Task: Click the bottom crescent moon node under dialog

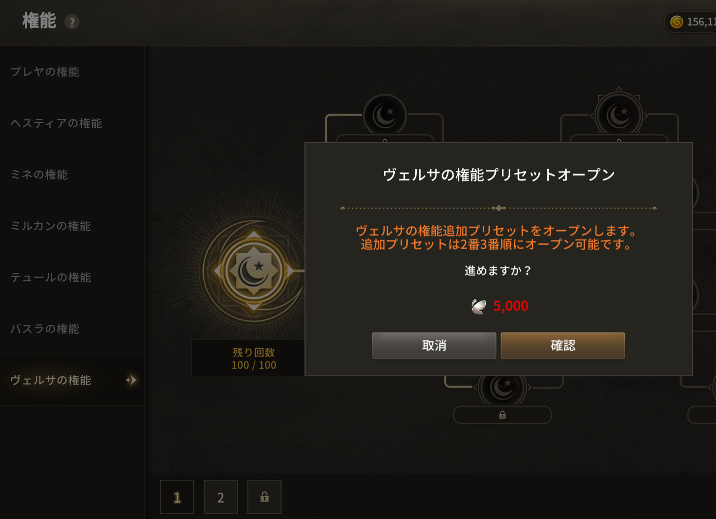Action: 502,387
